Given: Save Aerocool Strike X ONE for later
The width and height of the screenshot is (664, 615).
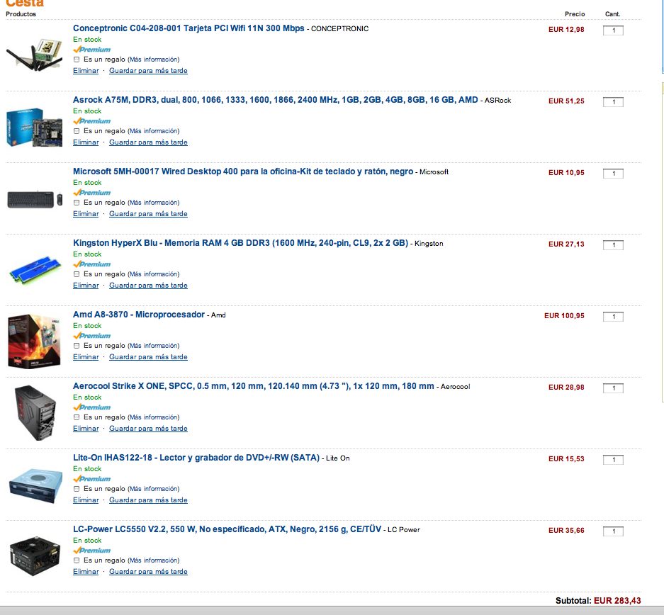Looking at the screenshot, I should (148, 429).
